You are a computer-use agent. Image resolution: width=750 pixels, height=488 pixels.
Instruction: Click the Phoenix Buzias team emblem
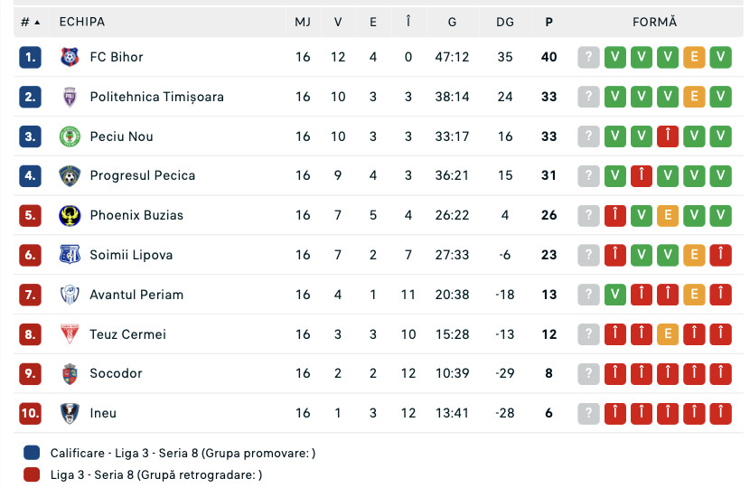point(70,215)
